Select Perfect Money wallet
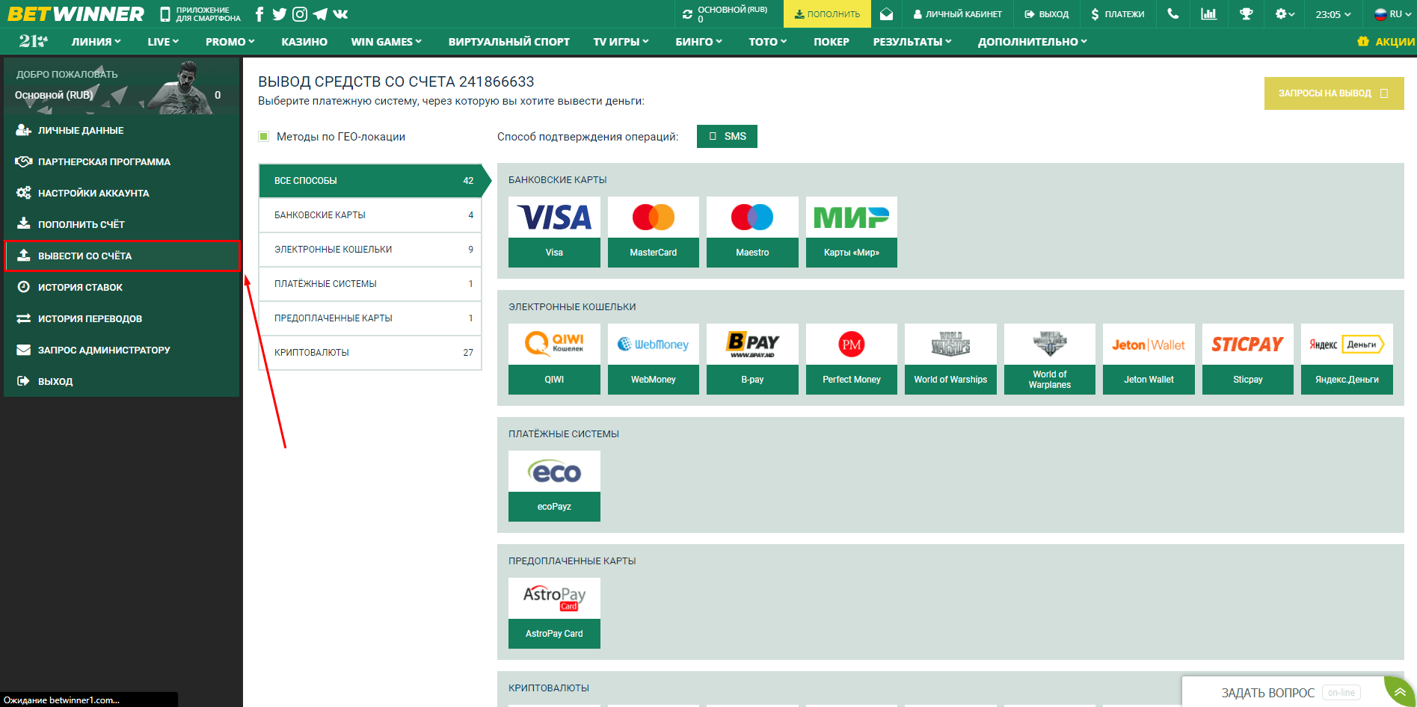This screenshot has width=1417, height=707. pyautogui.click(x=852, y=359)
